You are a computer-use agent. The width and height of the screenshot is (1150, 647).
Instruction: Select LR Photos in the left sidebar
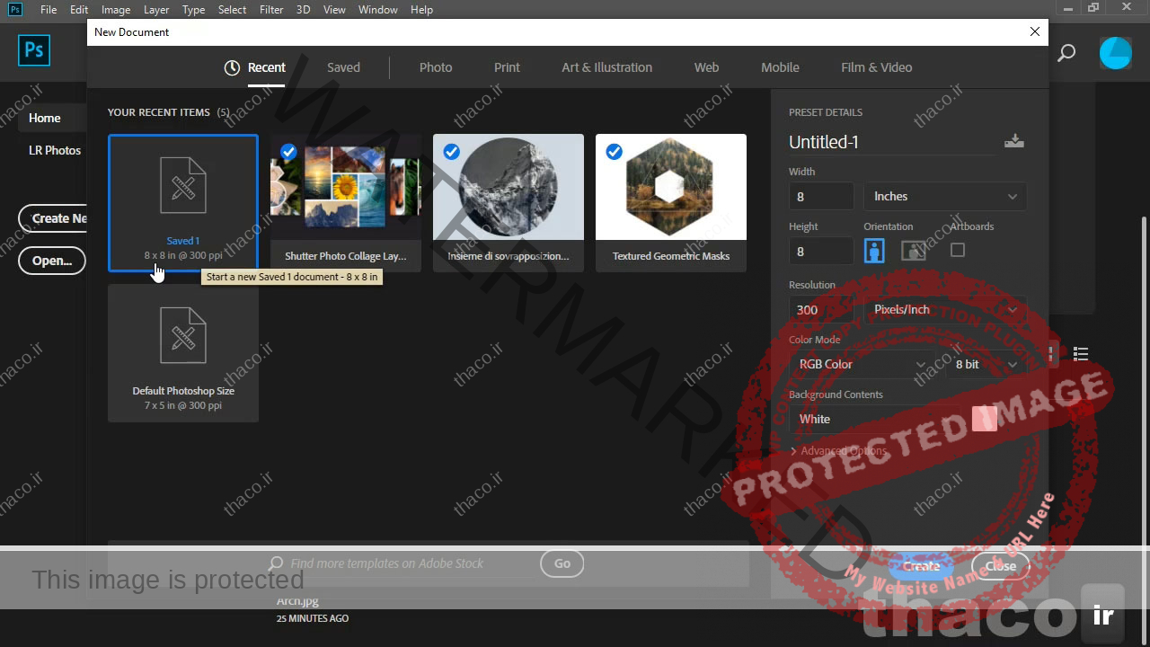(x=54, y=150)
